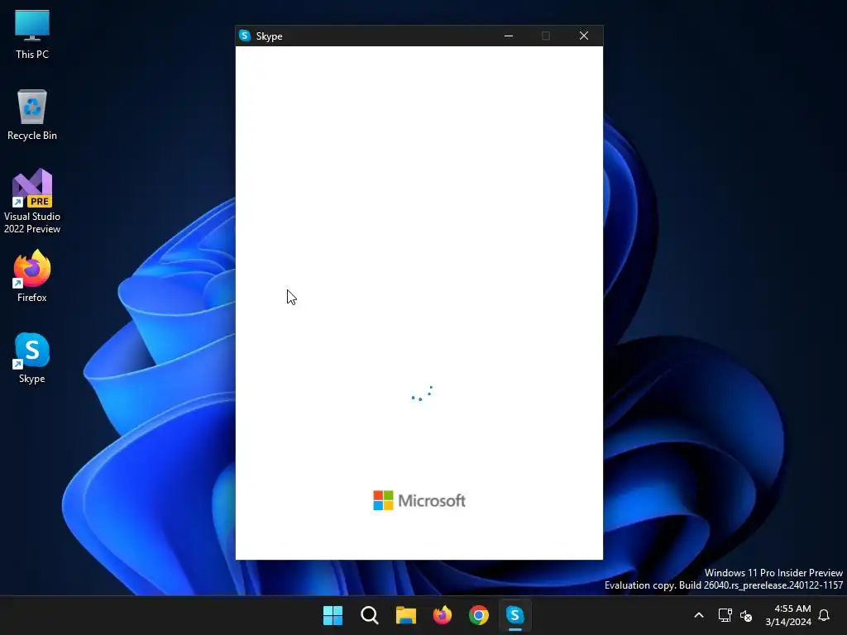
Task: Click the muted volume tray icon
Action: (746, 615)
